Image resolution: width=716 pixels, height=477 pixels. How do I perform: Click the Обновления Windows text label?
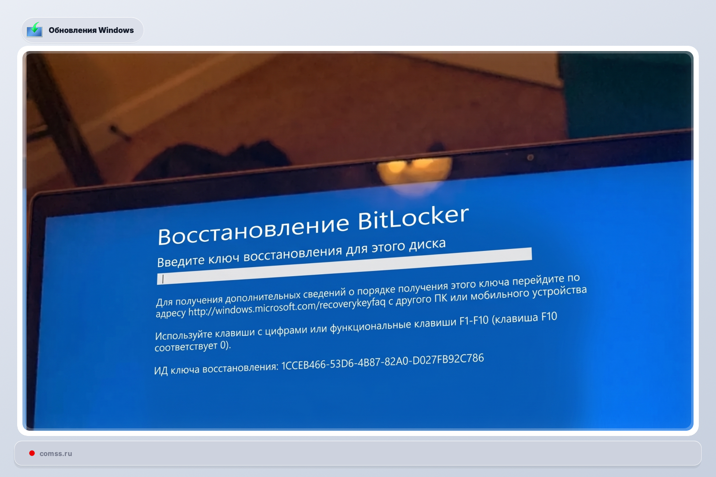[x=91, y=30]
